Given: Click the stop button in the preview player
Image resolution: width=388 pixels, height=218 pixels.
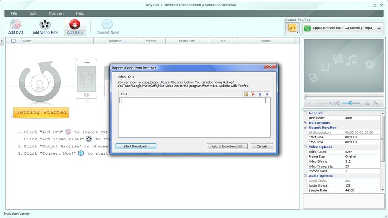Looking at the screenshot, I should click(x=316, y=103).
